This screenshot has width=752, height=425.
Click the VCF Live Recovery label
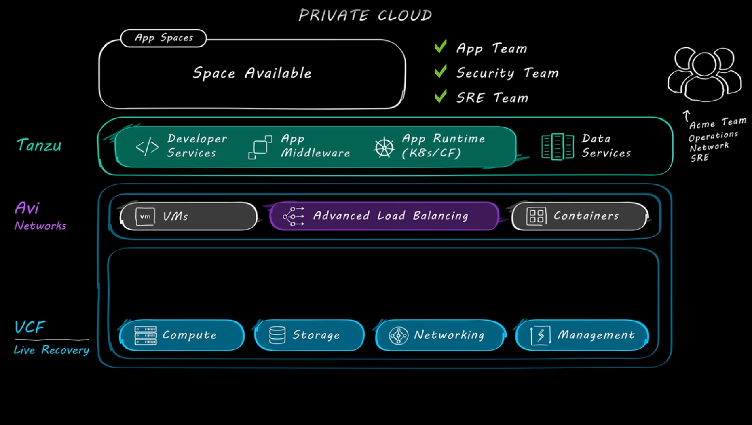[51, 337]
